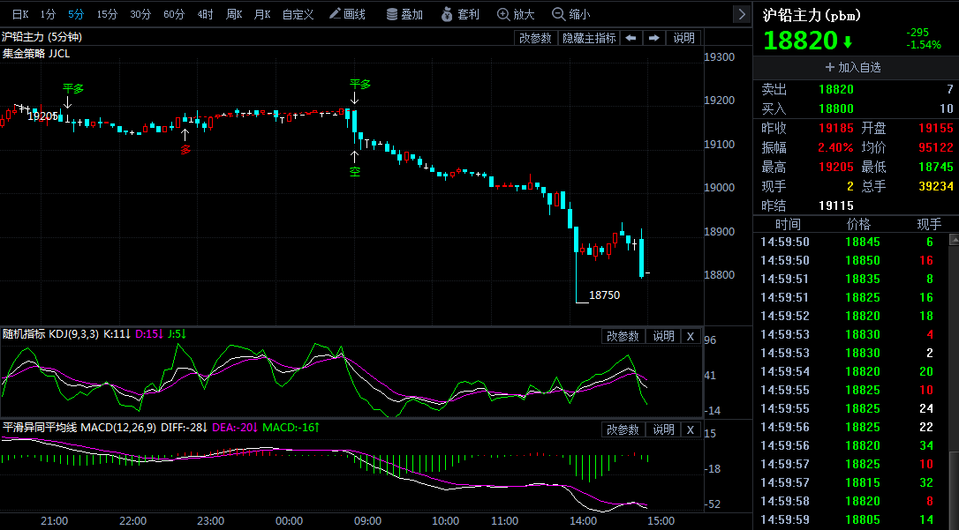Click the 沪铅主力(pbm) contract title

pyautogui.click(x=812, y=15)
